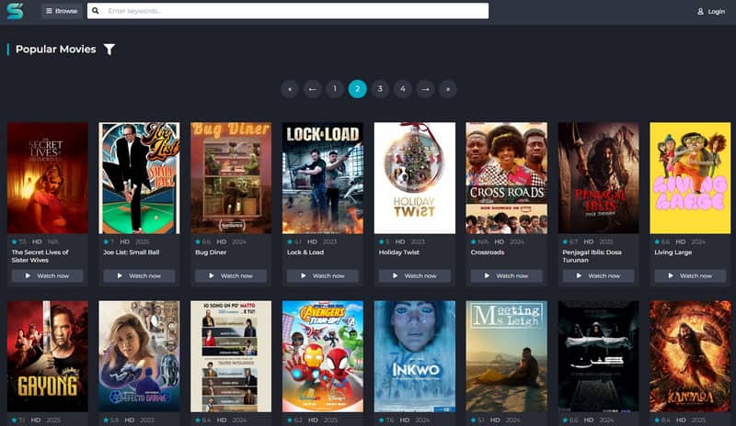Open Penjagal Iblis poster
Screen dimensions: 736x426
599,178
